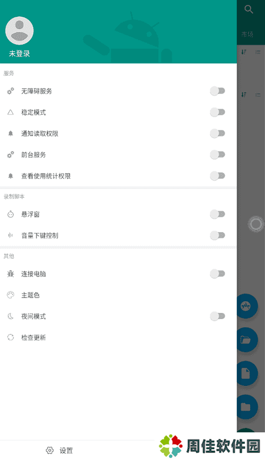Tap the floating circular record button
Viewport: 265px width, 460px height.
point(256,224)
